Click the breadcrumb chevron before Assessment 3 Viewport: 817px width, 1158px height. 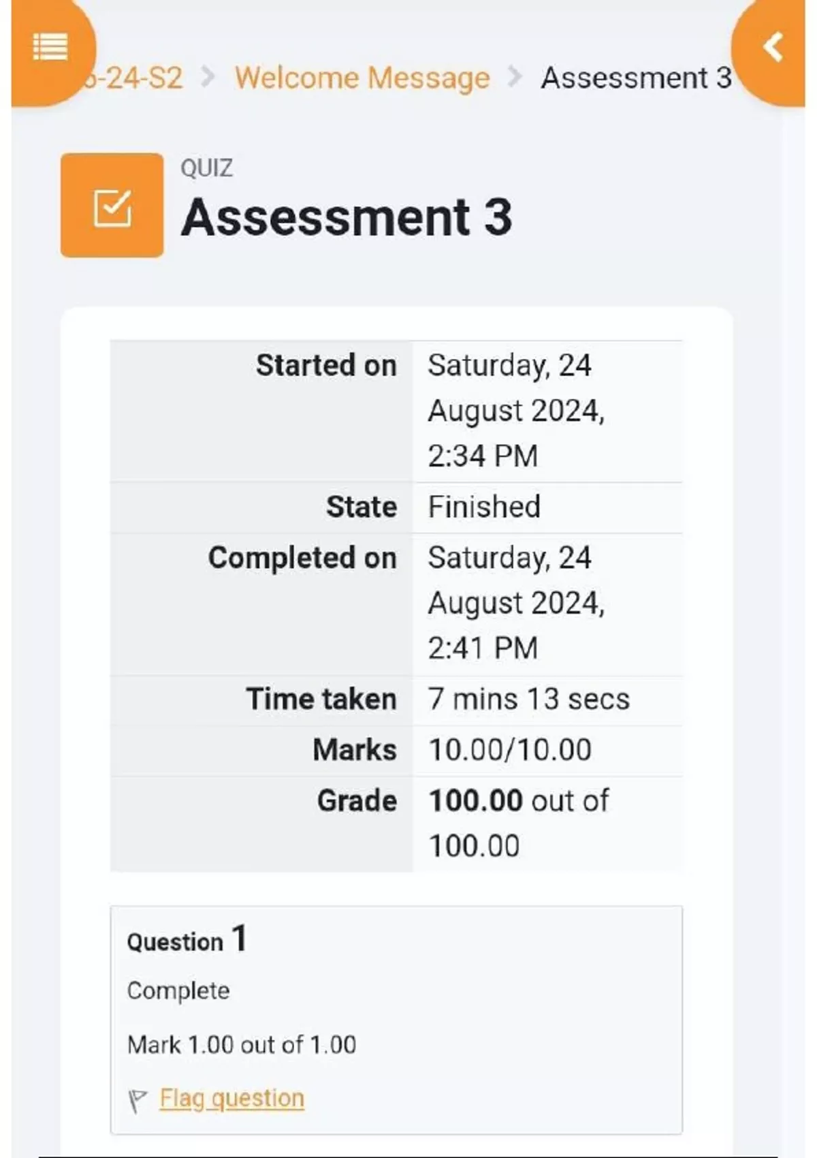[515, 77]
